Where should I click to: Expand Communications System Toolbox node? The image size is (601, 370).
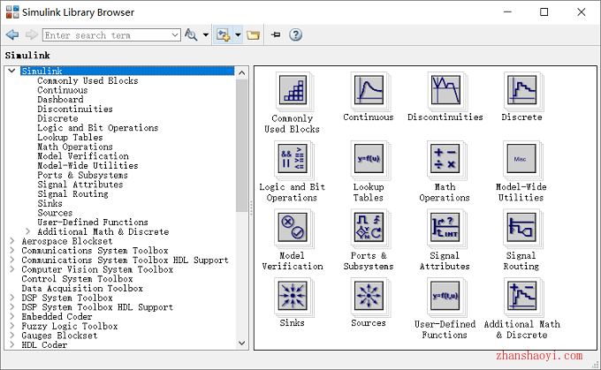click(11, 250)
